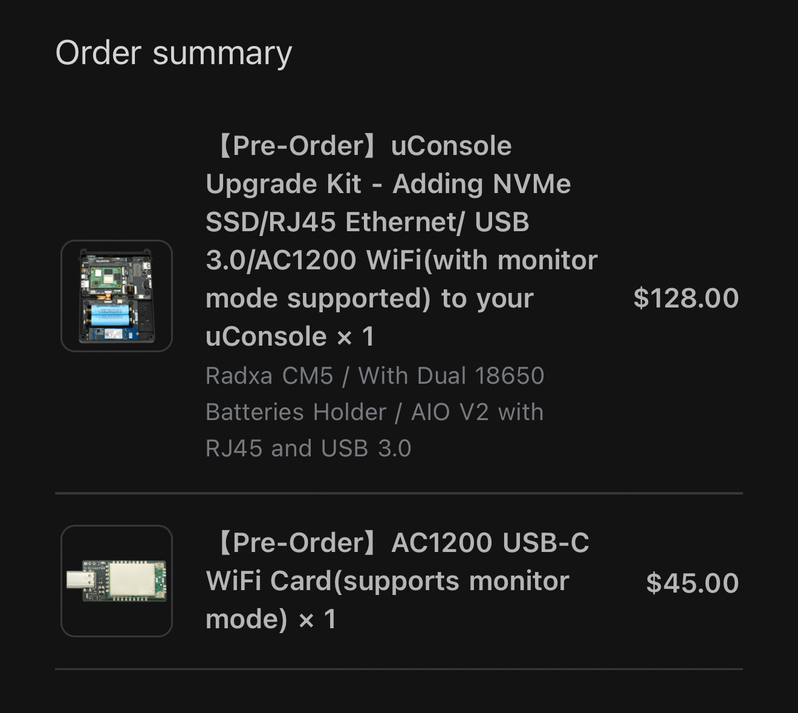Click the Pre-Order tag on the uConsole kit
This screenshot has width=798, height=713.
pyautogui.click(x=296, y=146)
